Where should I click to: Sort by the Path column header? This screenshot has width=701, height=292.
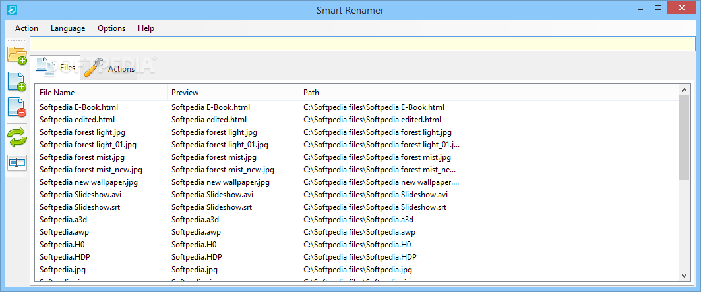point(381,93)
